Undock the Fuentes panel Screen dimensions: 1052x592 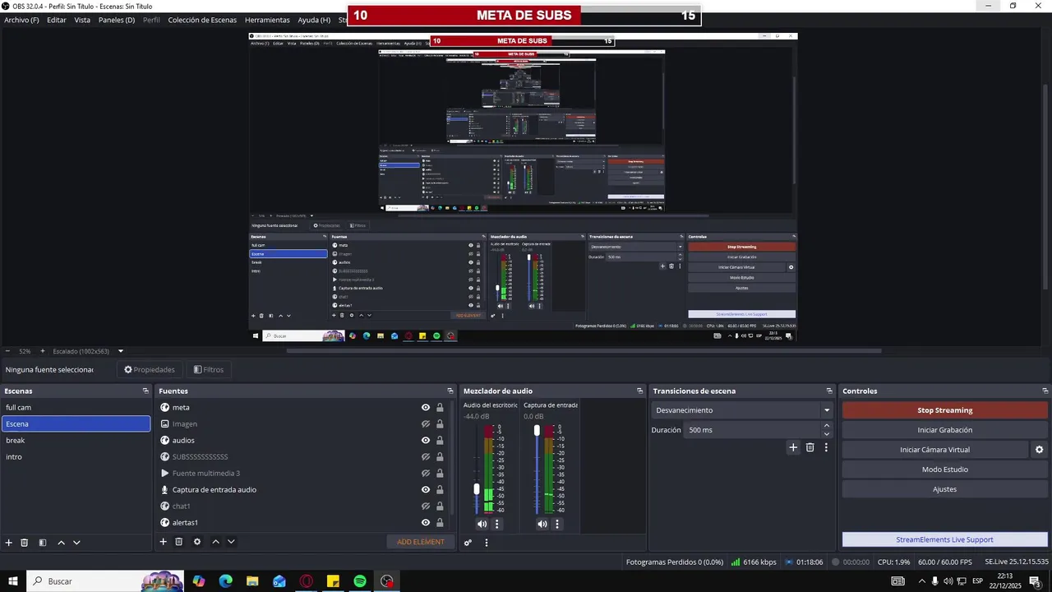[x=450, y=391]
